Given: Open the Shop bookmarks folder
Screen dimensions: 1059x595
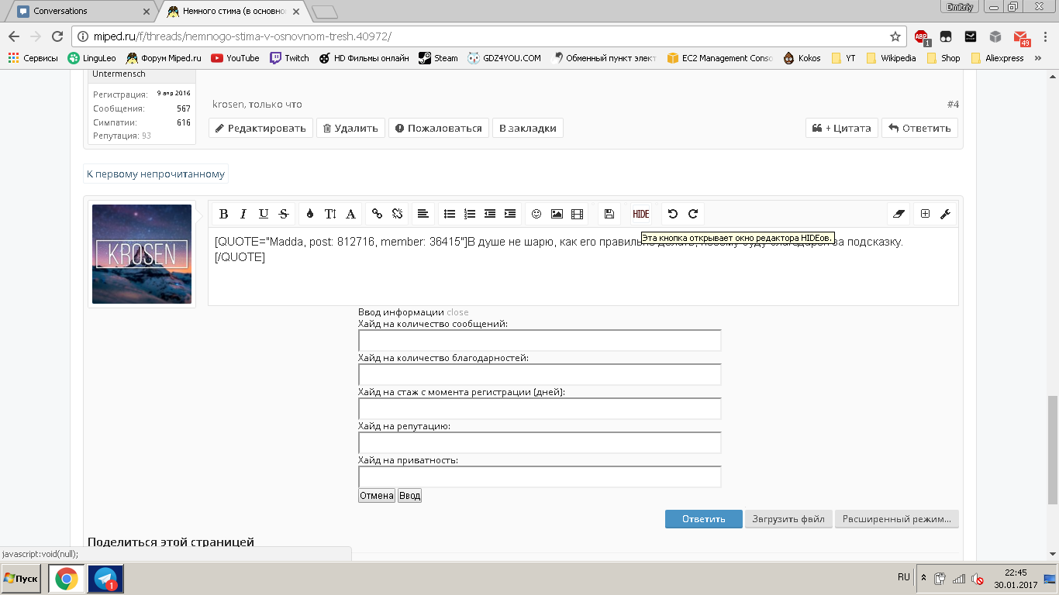Looking at the screenshot, I should pos(943,58).
